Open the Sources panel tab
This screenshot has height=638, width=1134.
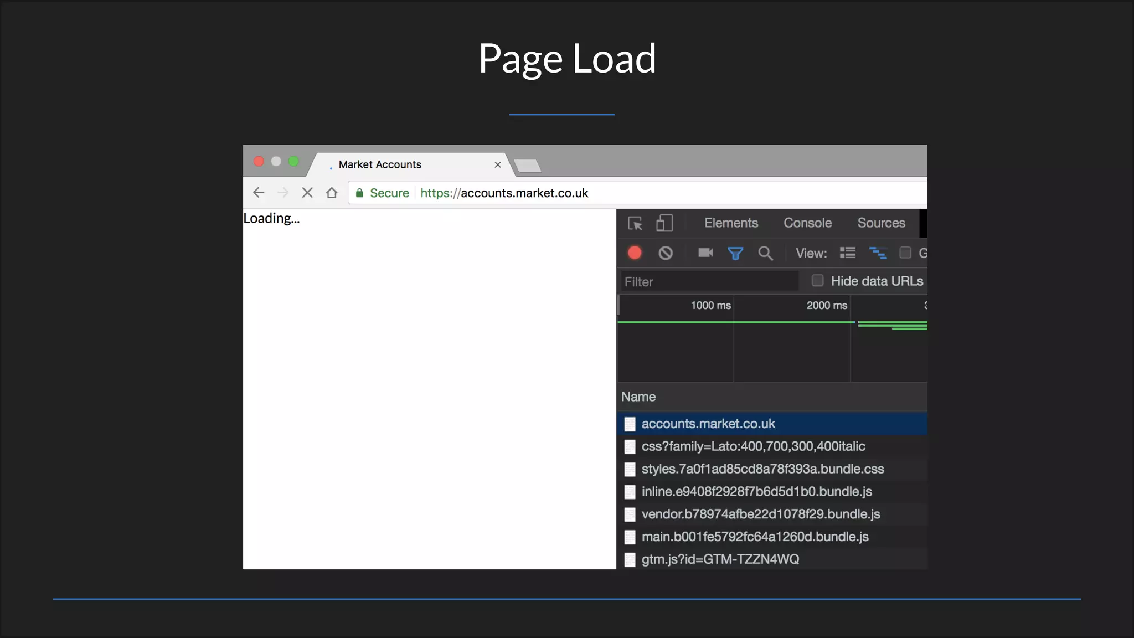pyautogui.click(x=881, y=223)
